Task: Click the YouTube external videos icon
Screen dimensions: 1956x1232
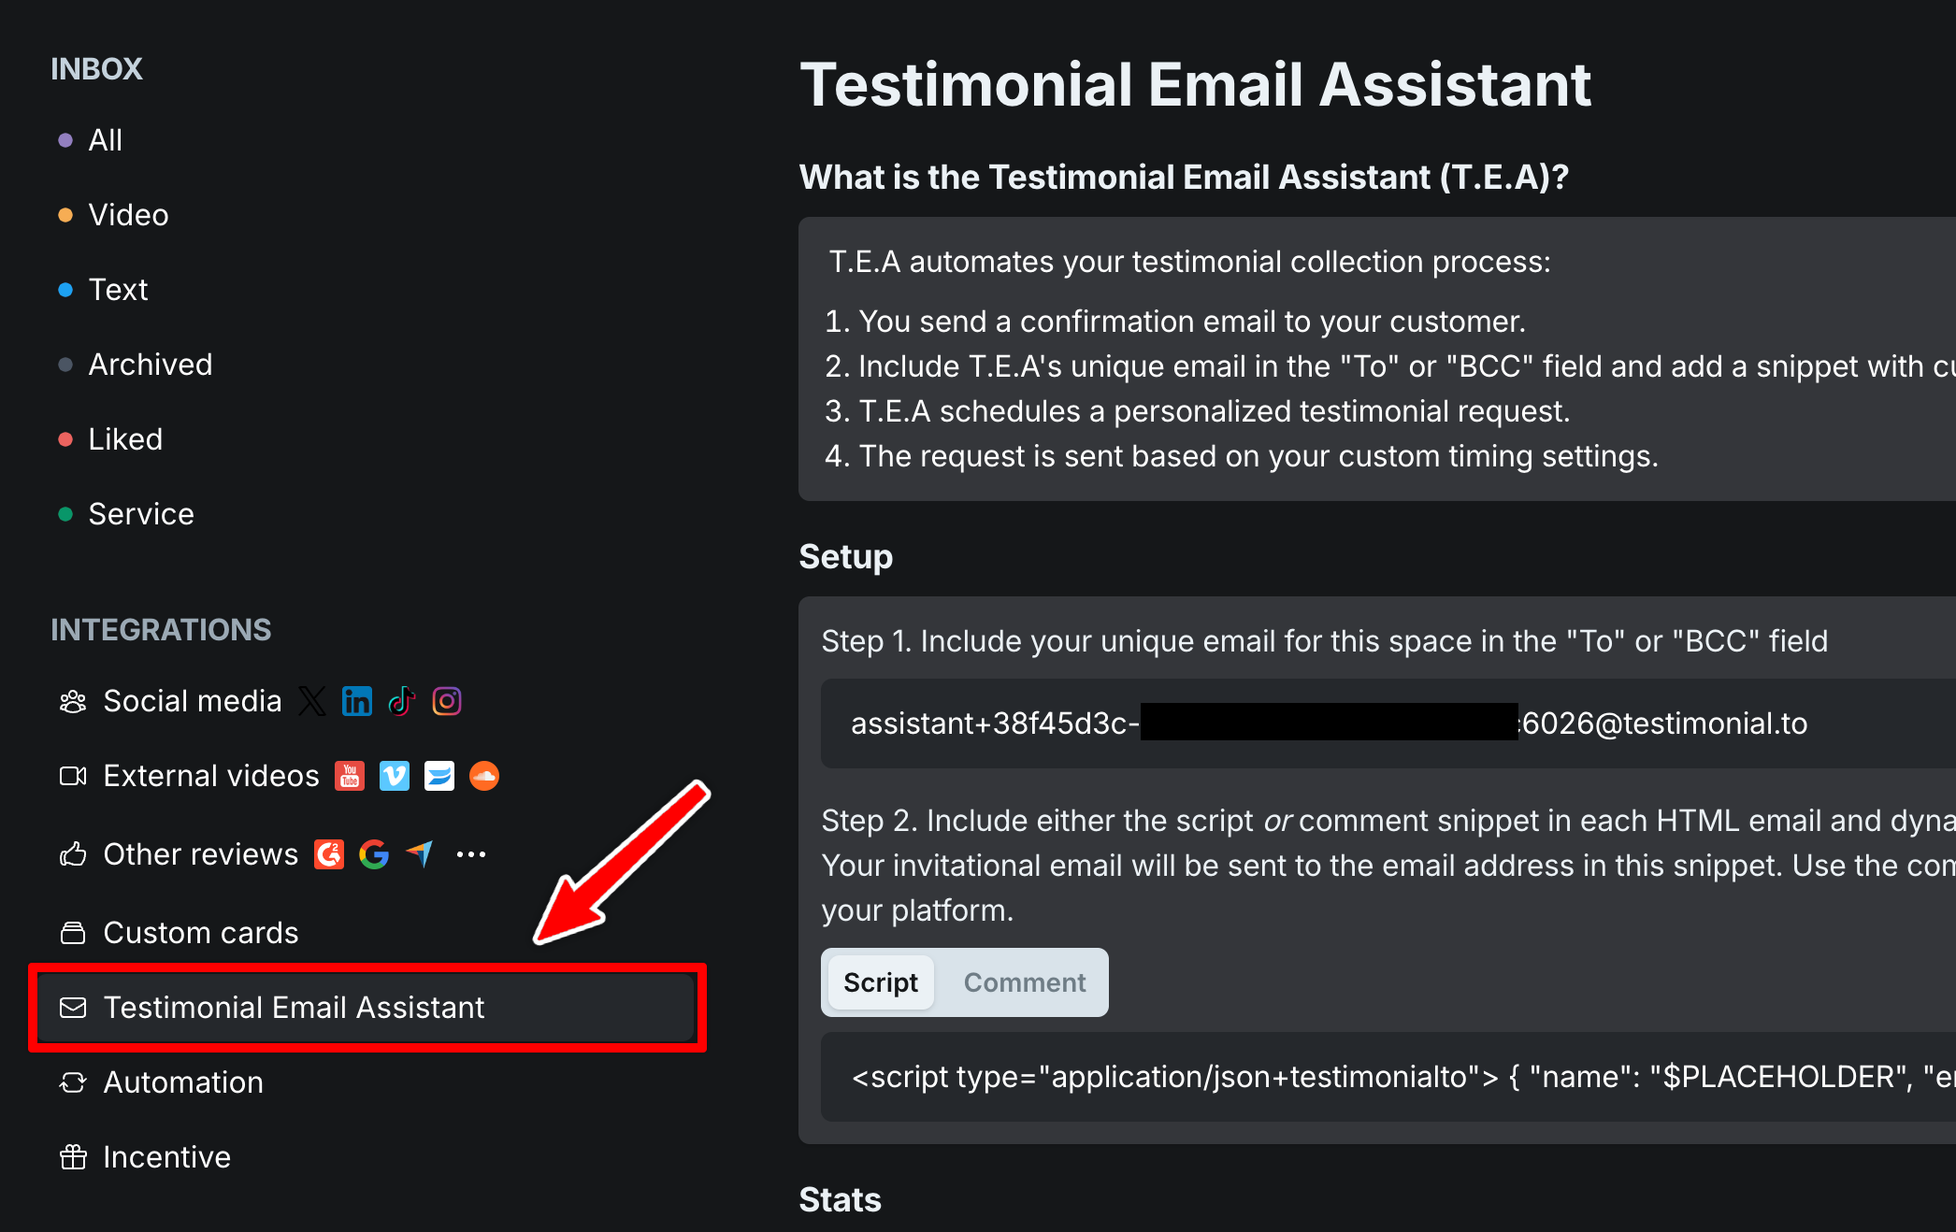Action: pyautogui.click(x=350, y=776)
